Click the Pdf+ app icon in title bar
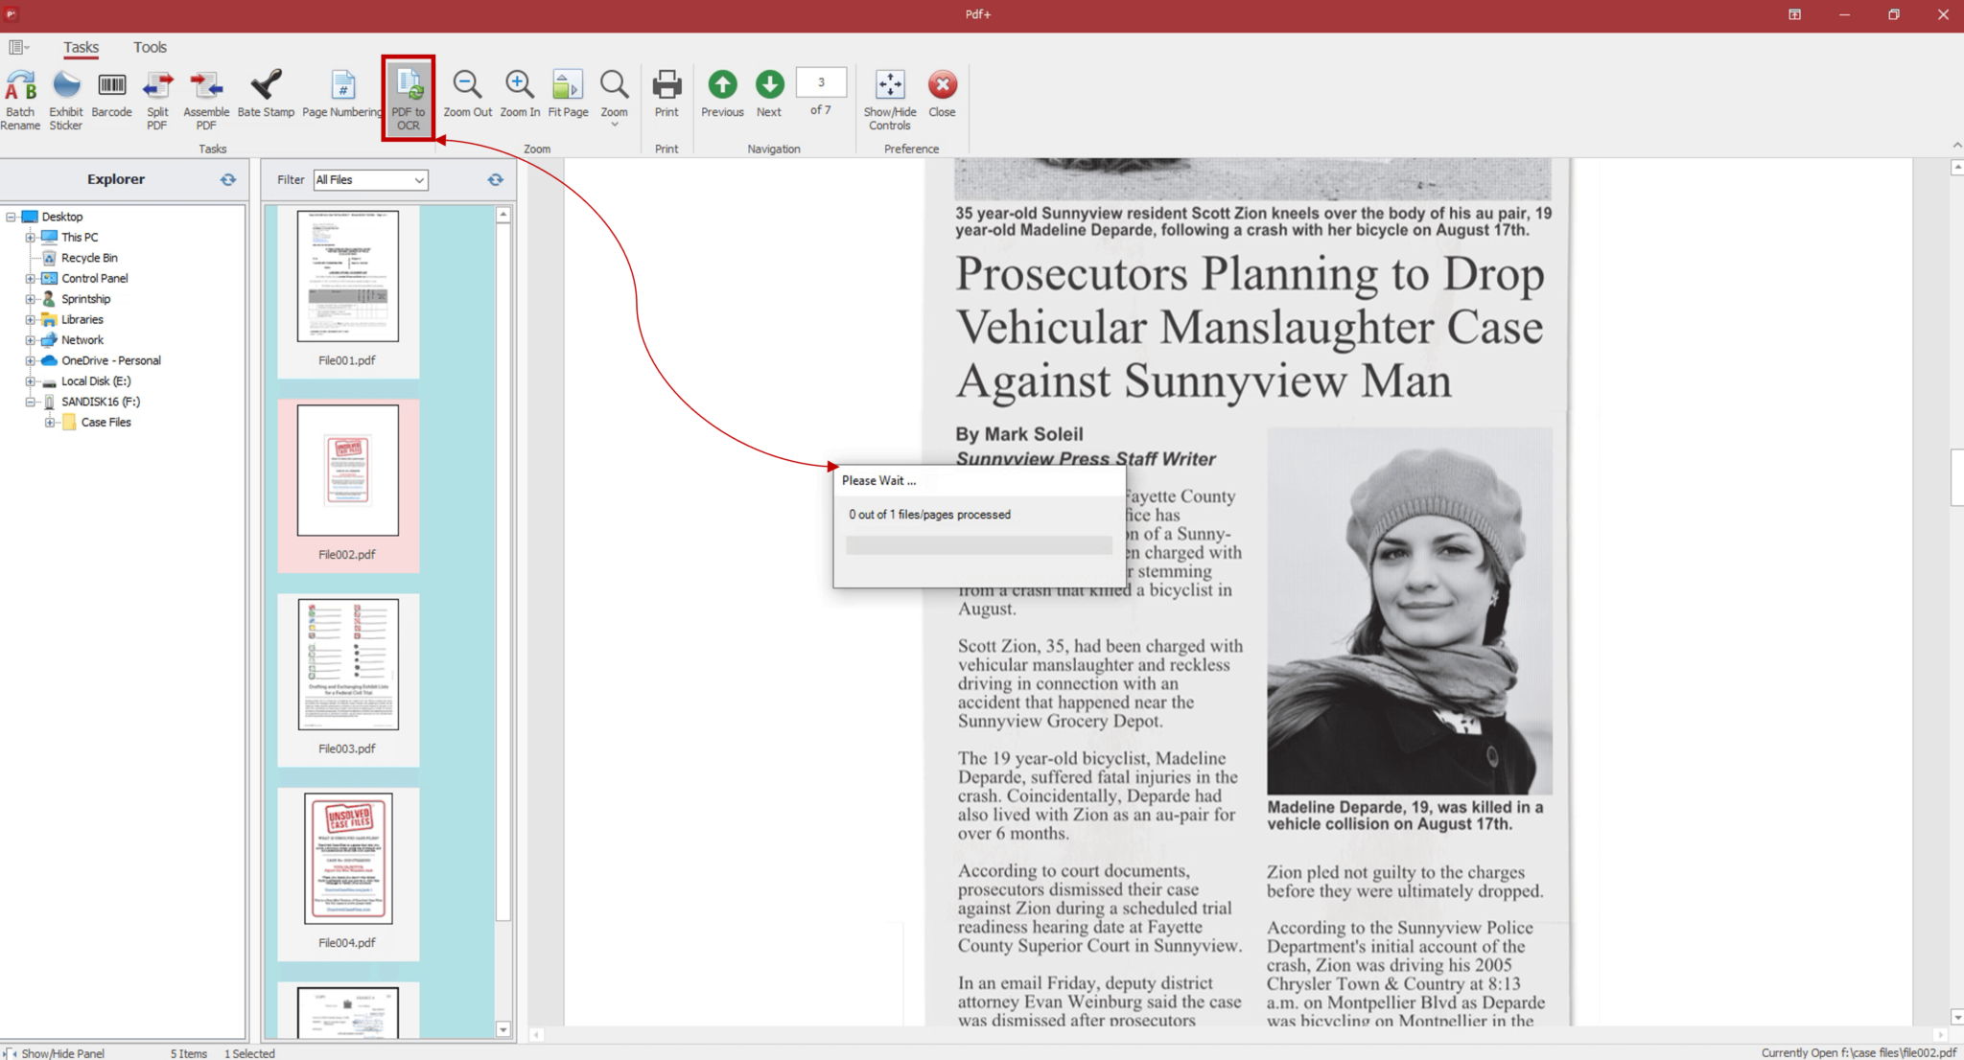The height and width of the screenshot is (1060, 1964). 12,13
